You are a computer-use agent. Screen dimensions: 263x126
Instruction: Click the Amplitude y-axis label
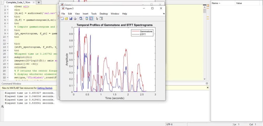[x=67, y=59]
